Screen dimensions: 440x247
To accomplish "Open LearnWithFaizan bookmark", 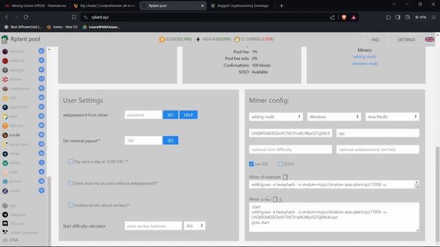I will [101, 27].
